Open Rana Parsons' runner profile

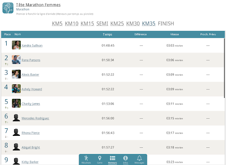point(31,60)
